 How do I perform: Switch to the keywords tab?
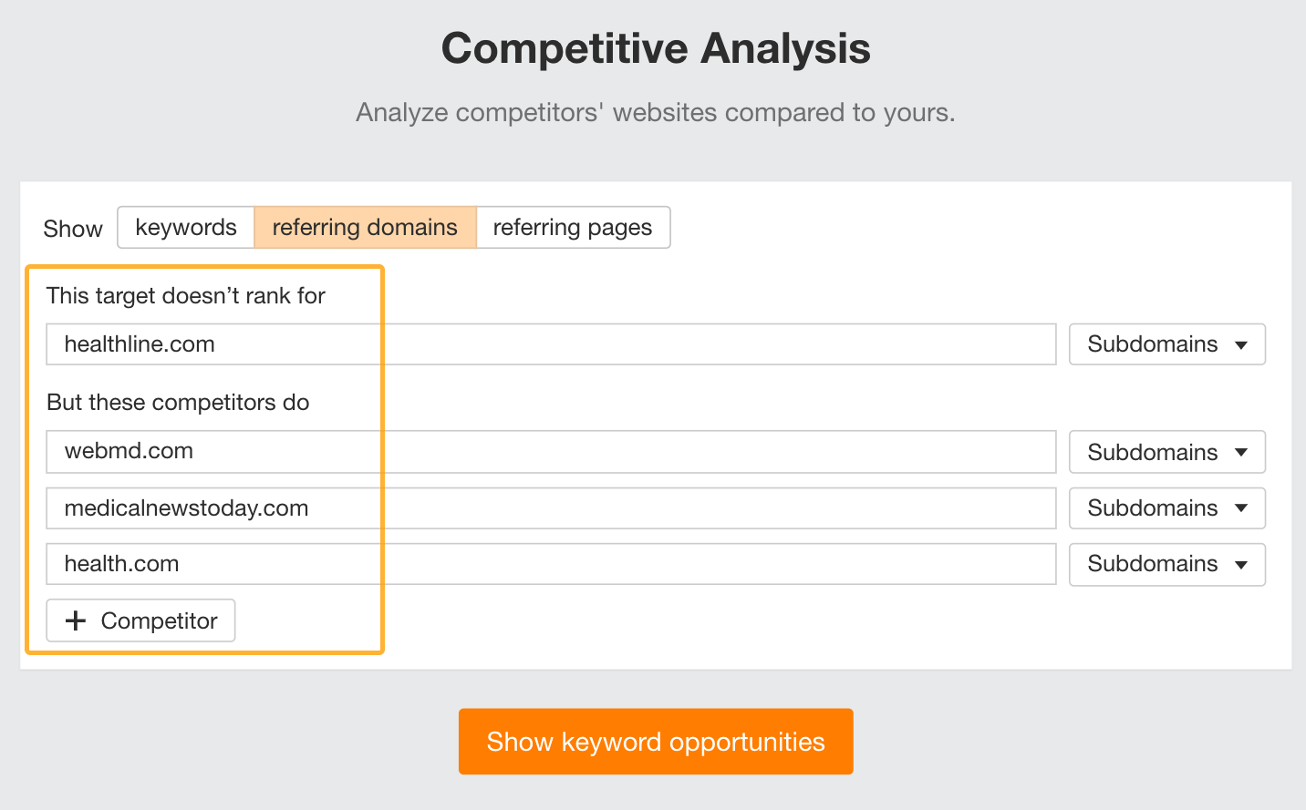pyautogui.click(x=185, y=227)
